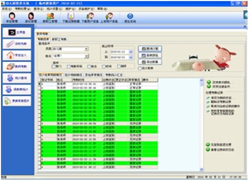The image size is (248, 180).
Task: Click the export data button
Action: 150,62
